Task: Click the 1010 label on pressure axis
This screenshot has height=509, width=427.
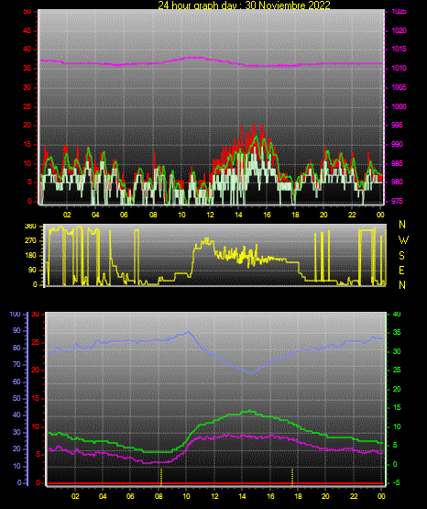Action: coord(399,68)
